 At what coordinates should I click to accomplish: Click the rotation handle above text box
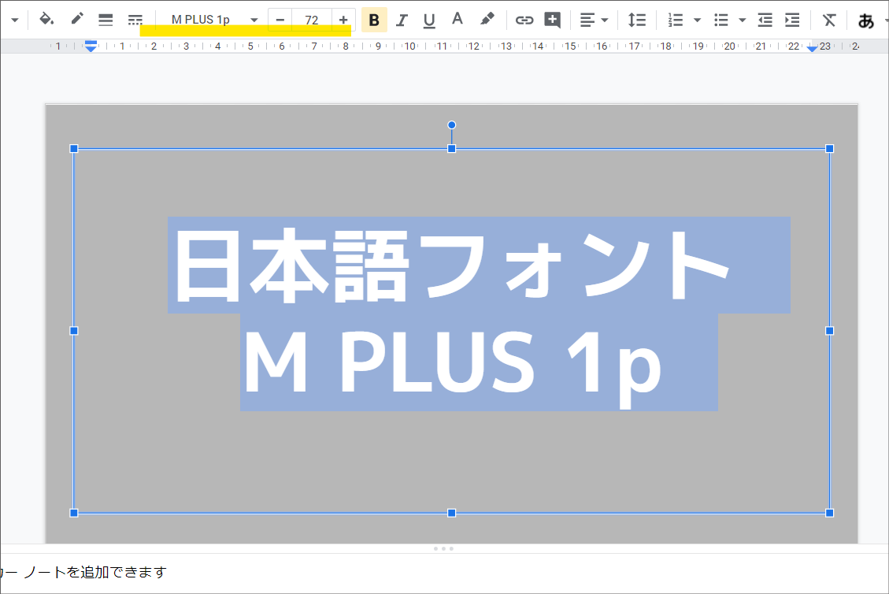pyautogui.click(x=452, y=124)
